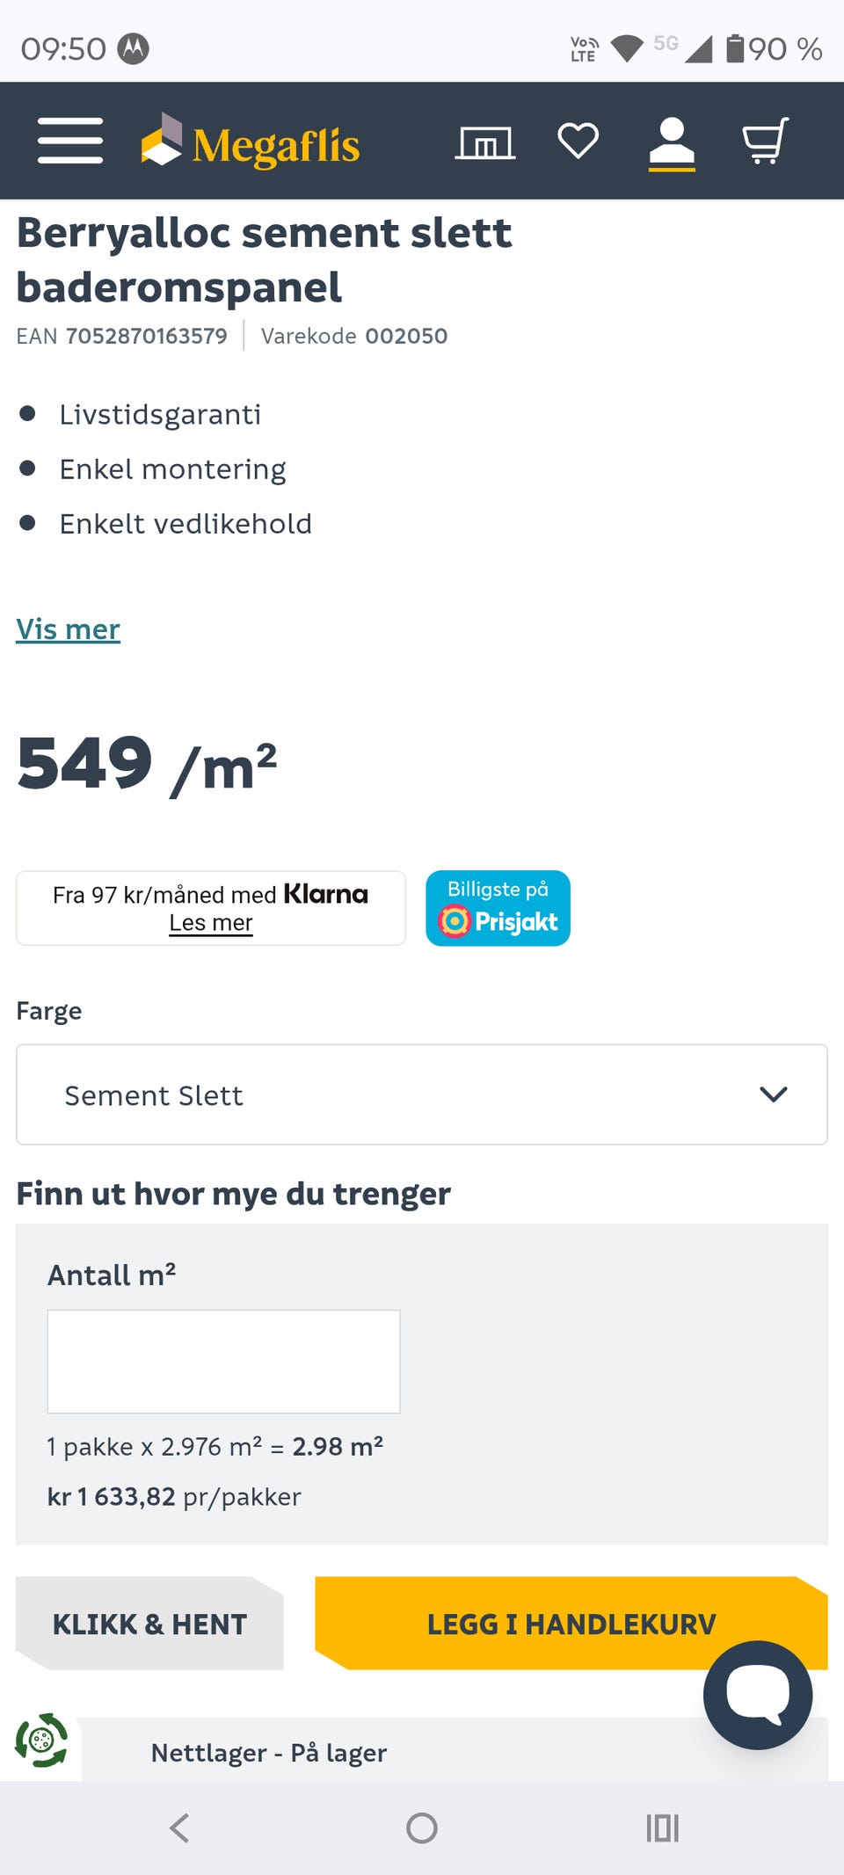
Task: Open the Sement Slett color selector
Action: [x=422, y=1094]
